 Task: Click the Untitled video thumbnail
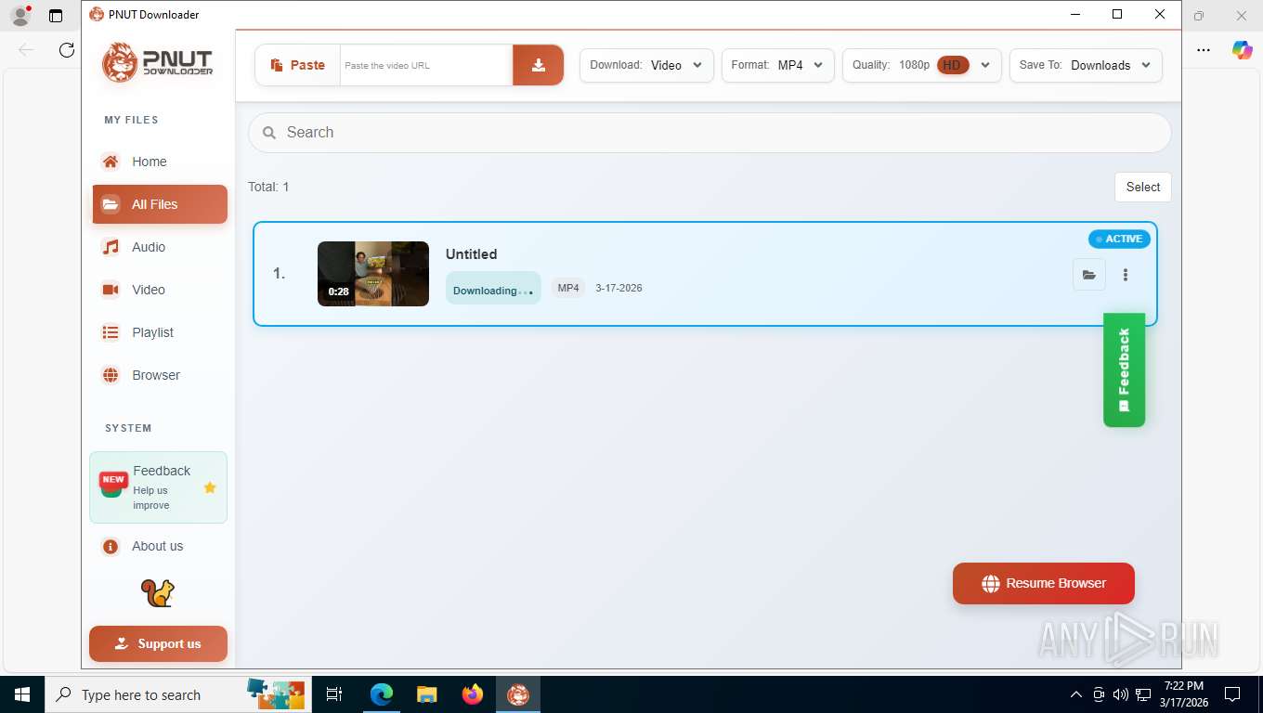[373, 274]
